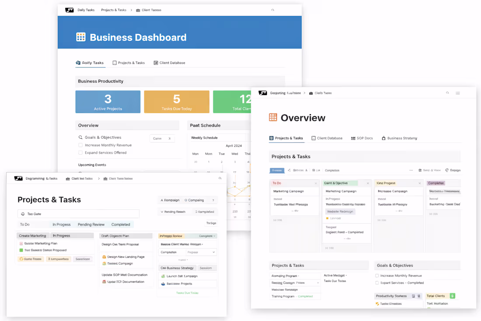Click the search input field in Projects window
Screen dimensions: 481x321
point(79,214)
